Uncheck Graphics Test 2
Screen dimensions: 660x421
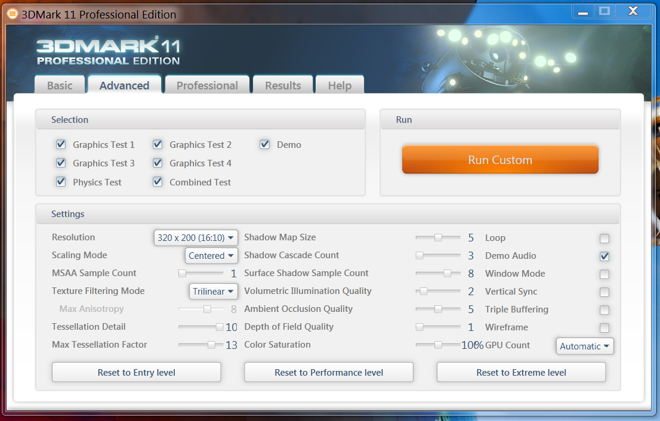click(158, 145)
